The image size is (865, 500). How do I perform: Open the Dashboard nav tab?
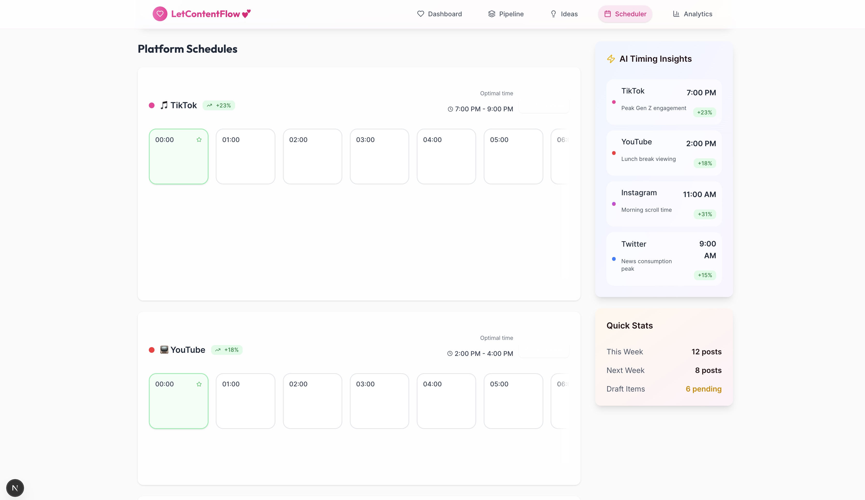439,14
